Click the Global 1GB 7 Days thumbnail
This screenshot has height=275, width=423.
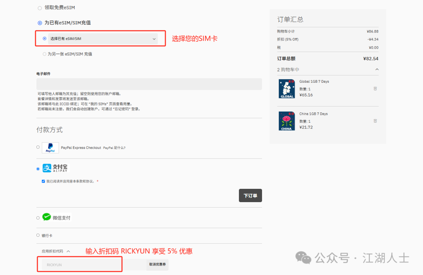click(x=286, y=89)
